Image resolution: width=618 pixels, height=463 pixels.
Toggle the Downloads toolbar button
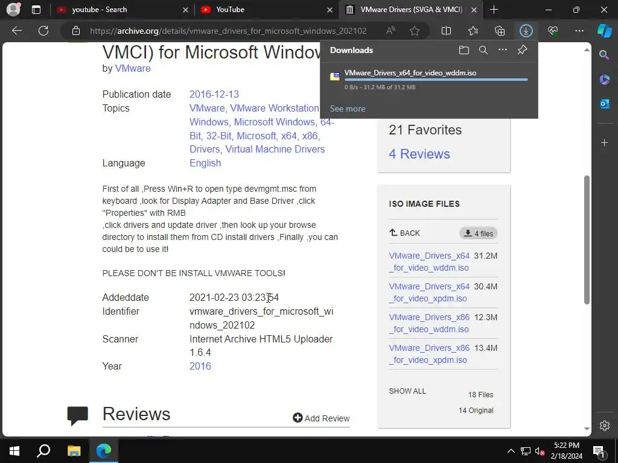point(526,31)
